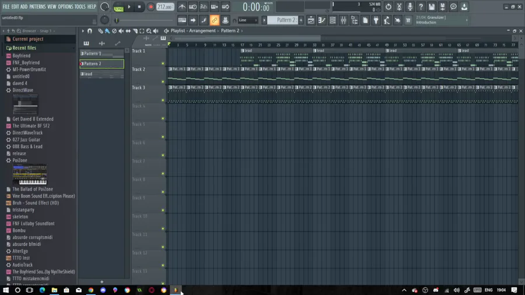
Task: Open playlist options menu arrow
Action: pos(83,31)
